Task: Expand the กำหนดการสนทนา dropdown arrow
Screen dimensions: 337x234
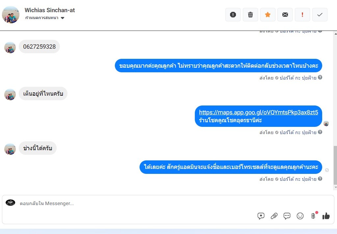Action: pos(63,18)
